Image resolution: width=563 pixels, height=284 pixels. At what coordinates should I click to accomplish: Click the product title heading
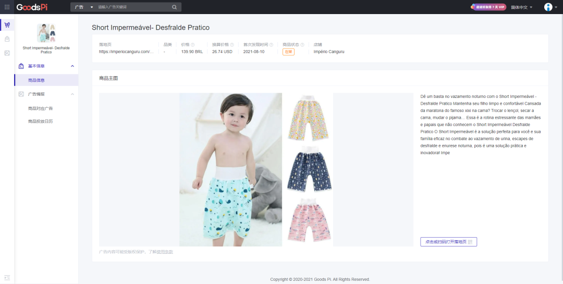(x=151, y=28)
